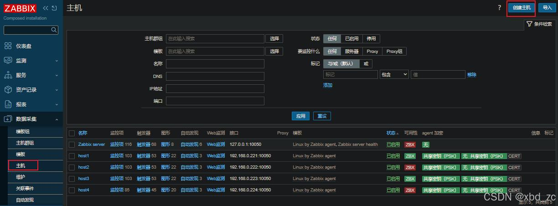558x206 pixels.
Task: Click the IP地址 filter input field
Action: tap(215, 89)
